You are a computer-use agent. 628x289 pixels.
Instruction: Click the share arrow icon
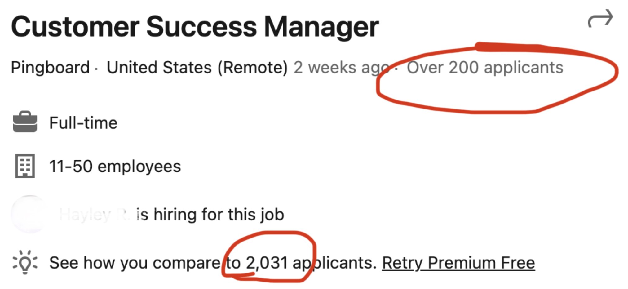tap(600, 19)
